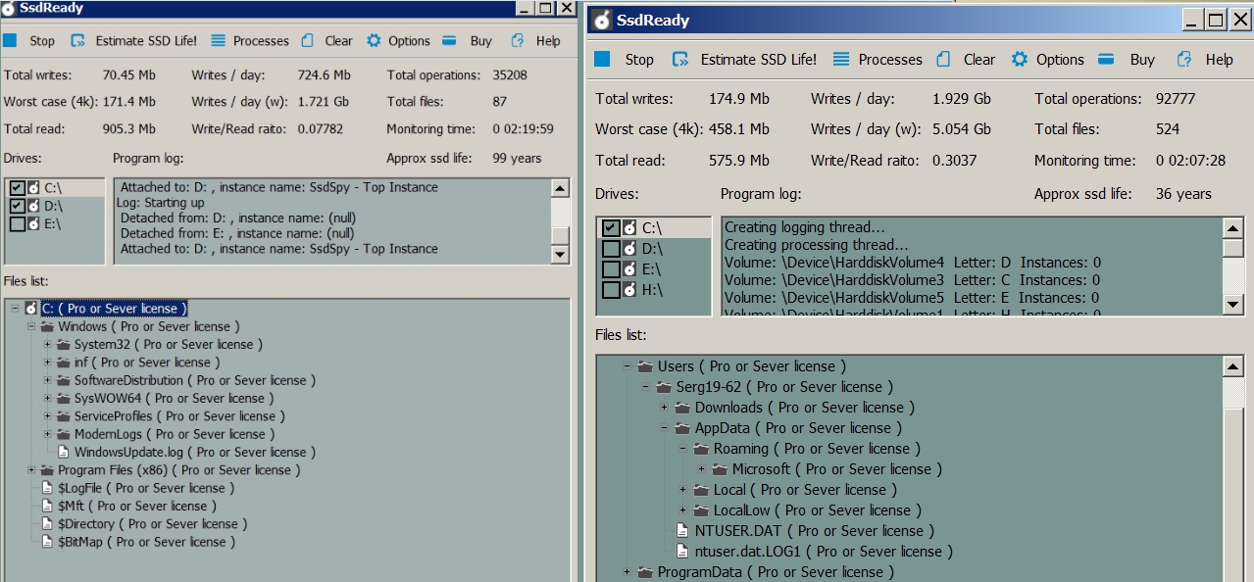The height and width of the screenshot is (582, 1254).
Task: Click right program log scrollbar down arrow
Action: 1233,305
